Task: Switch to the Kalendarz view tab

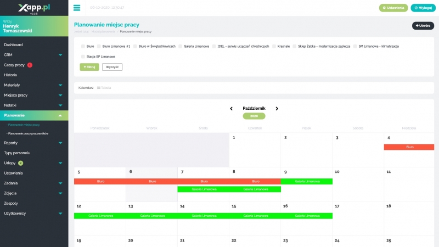Action: pyautogui.click(x=86, y=88)
